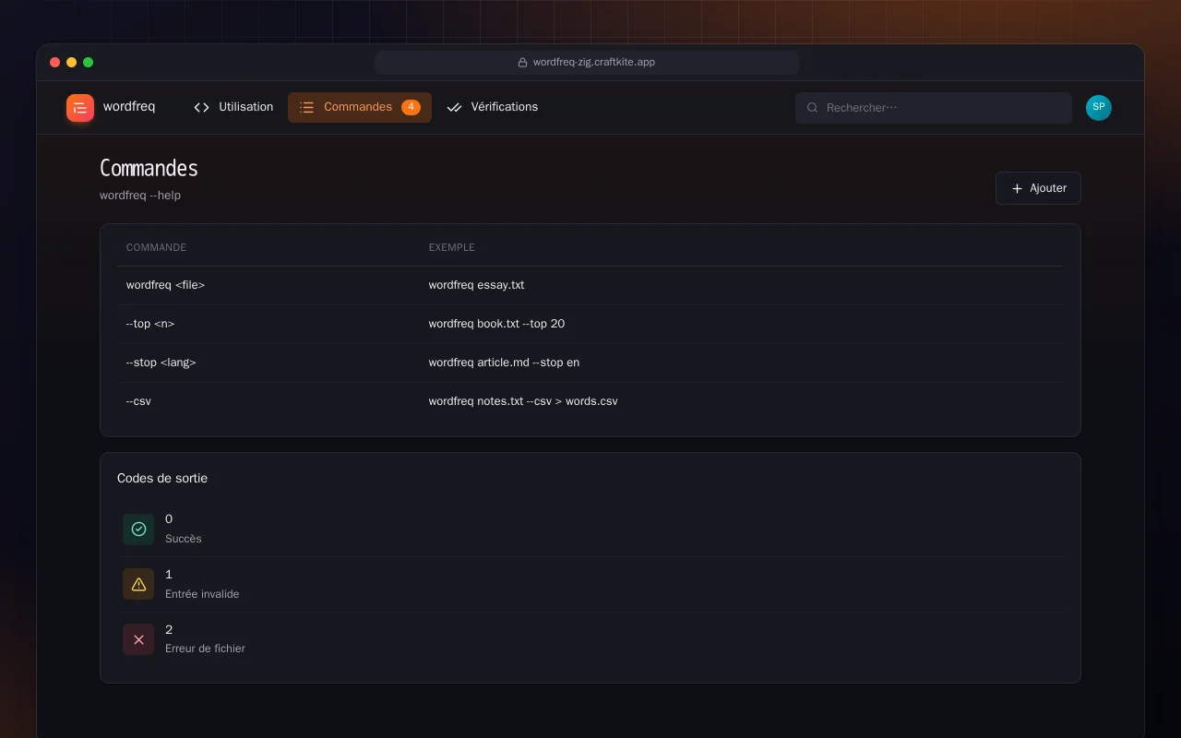
Task: Click example 'wordfreq essay.txt'
Action: point(476,285)
